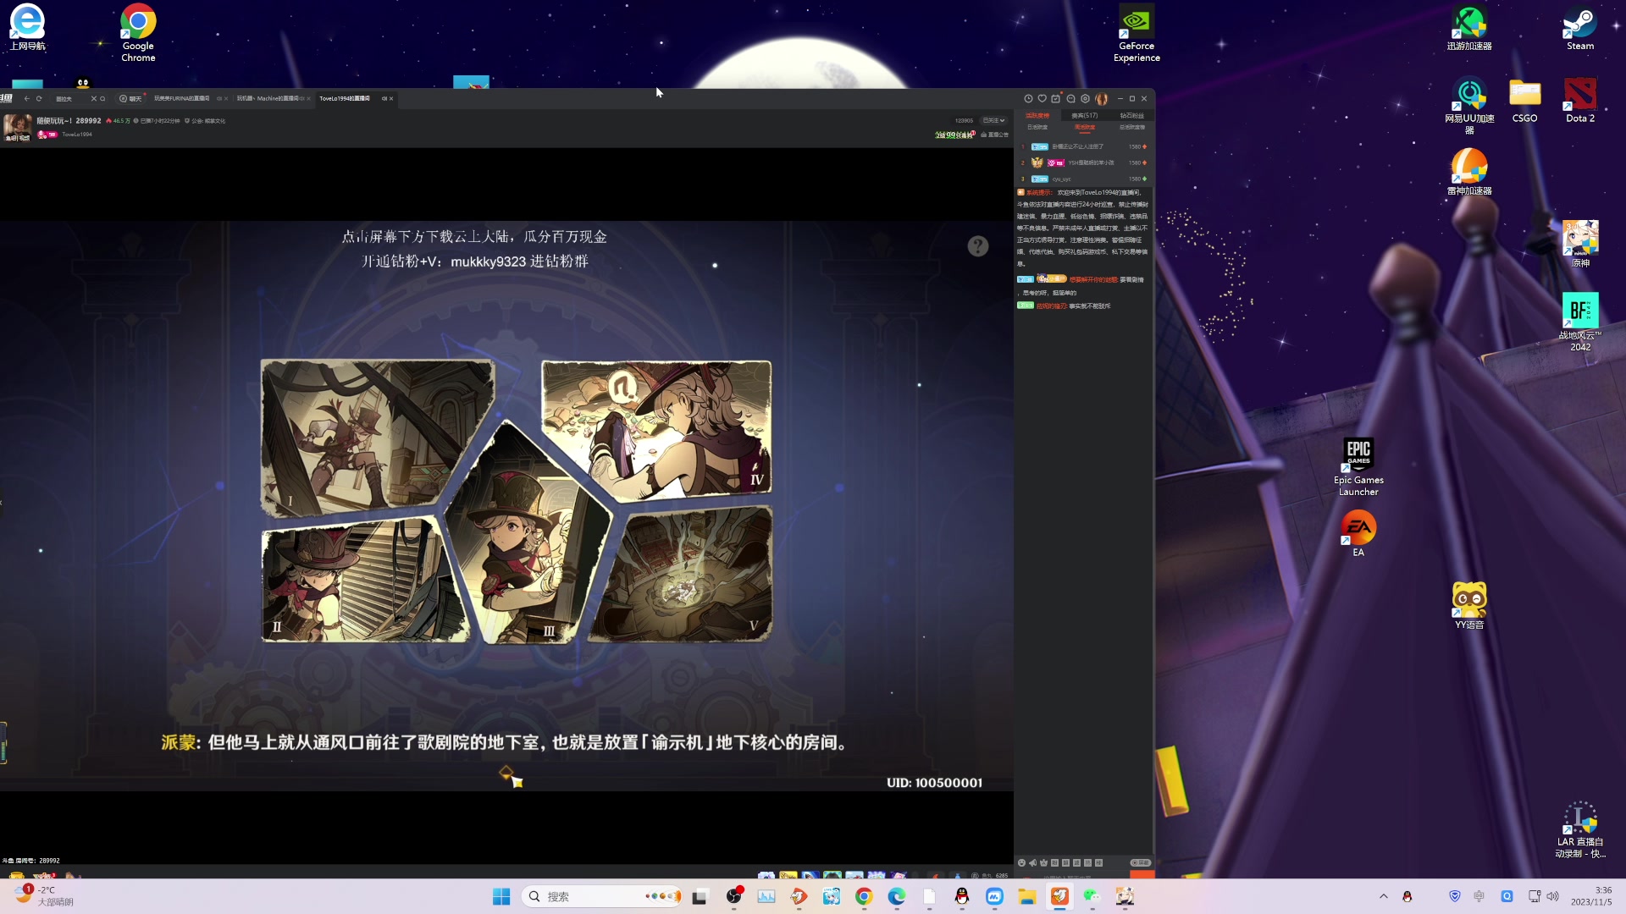Open emoji picker in chat toolbar
This screenshot has height=914, width=1626.
click(x=1021, y=862)
